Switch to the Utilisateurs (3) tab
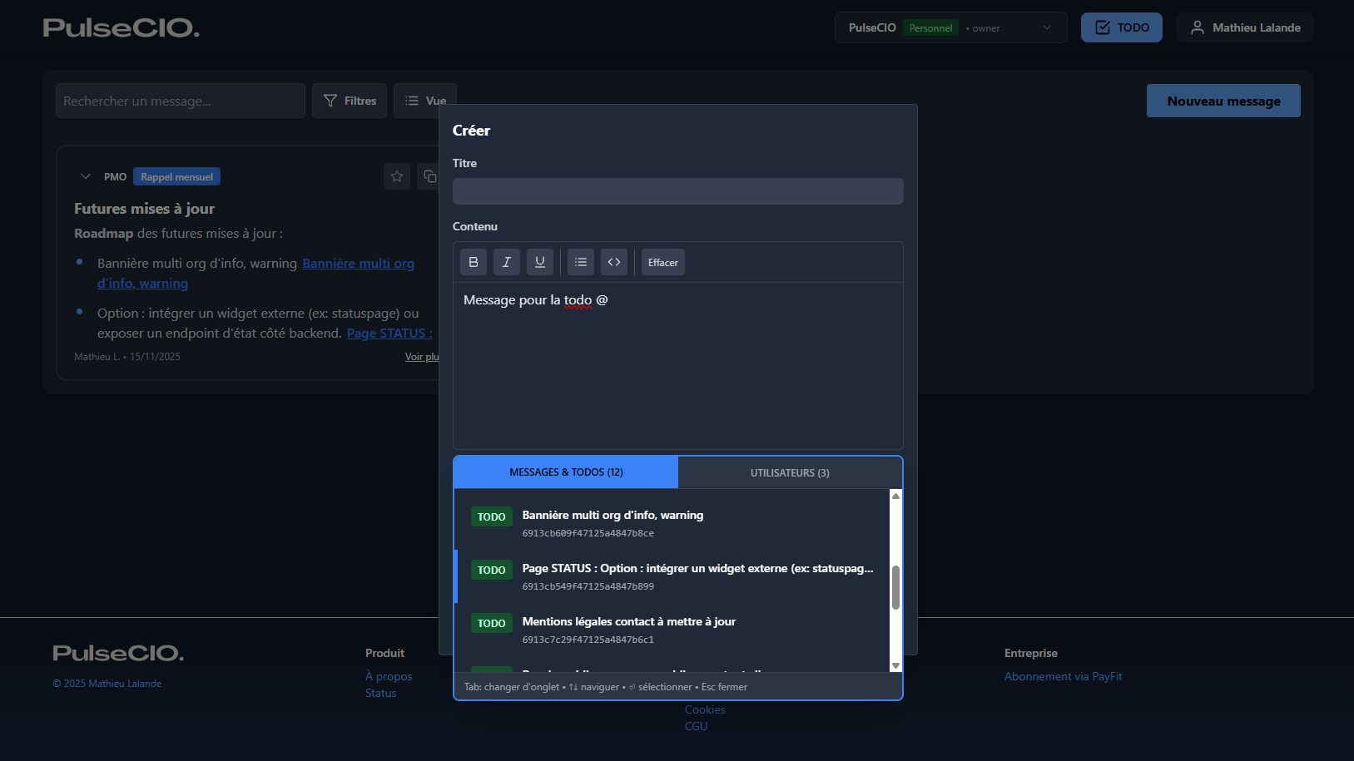 (790, 472)
